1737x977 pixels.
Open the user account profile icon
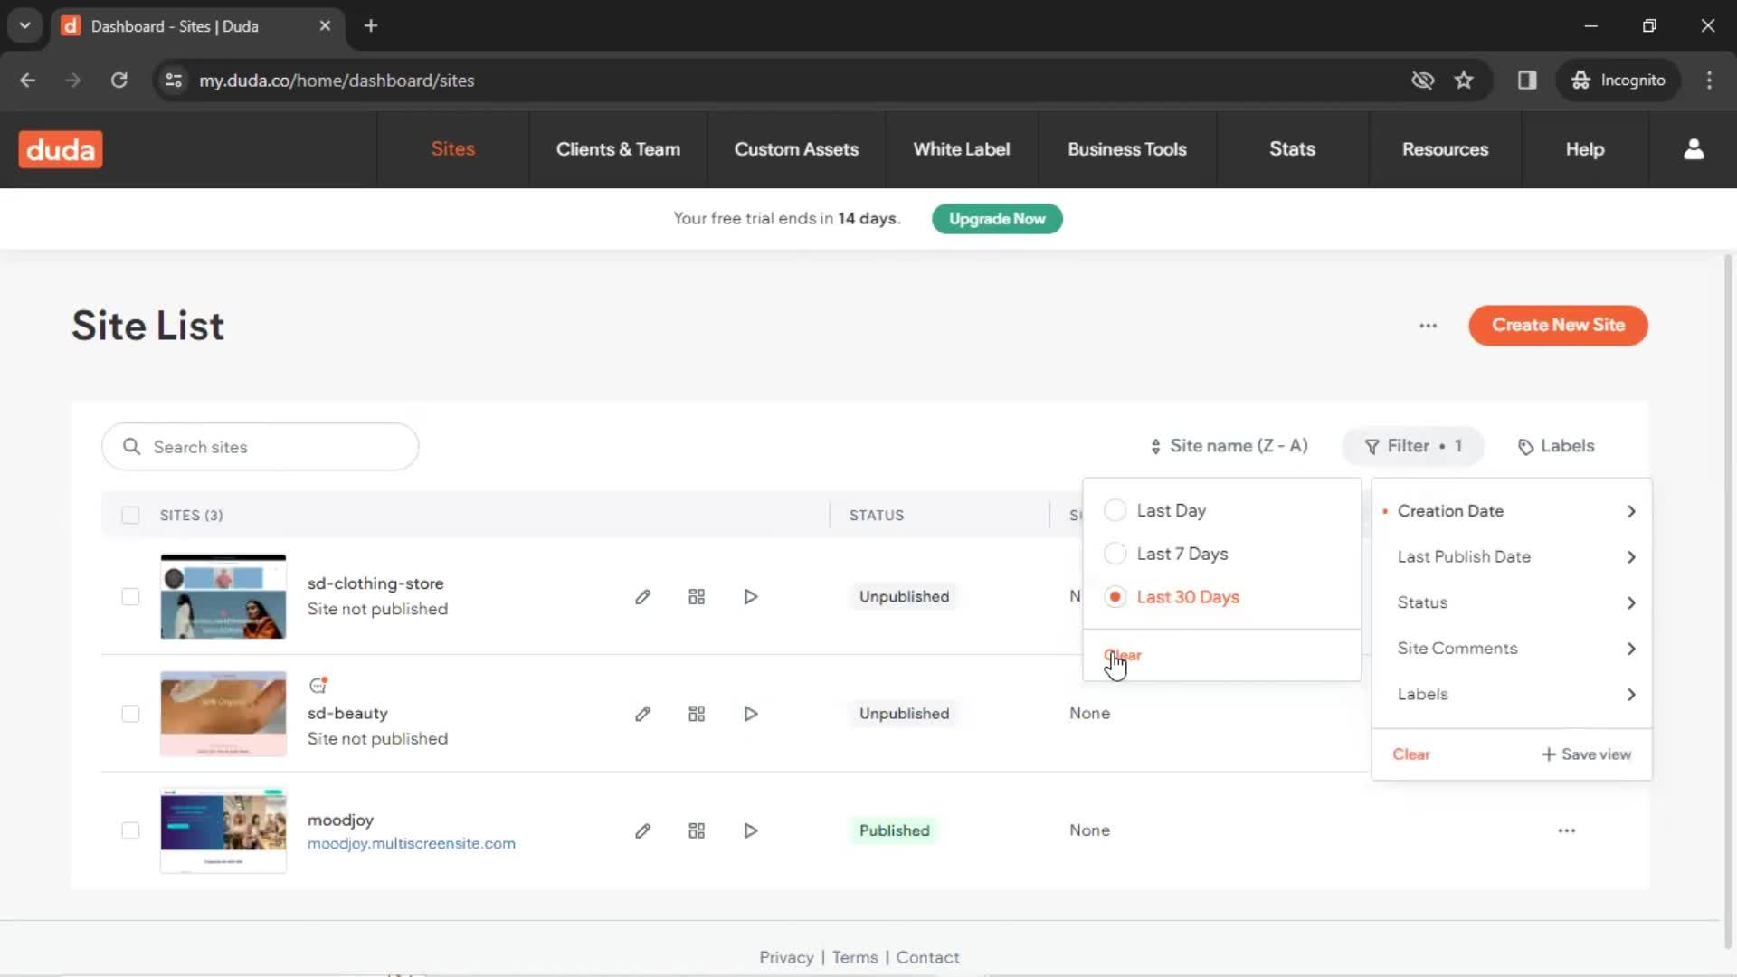click(1694, 149)
